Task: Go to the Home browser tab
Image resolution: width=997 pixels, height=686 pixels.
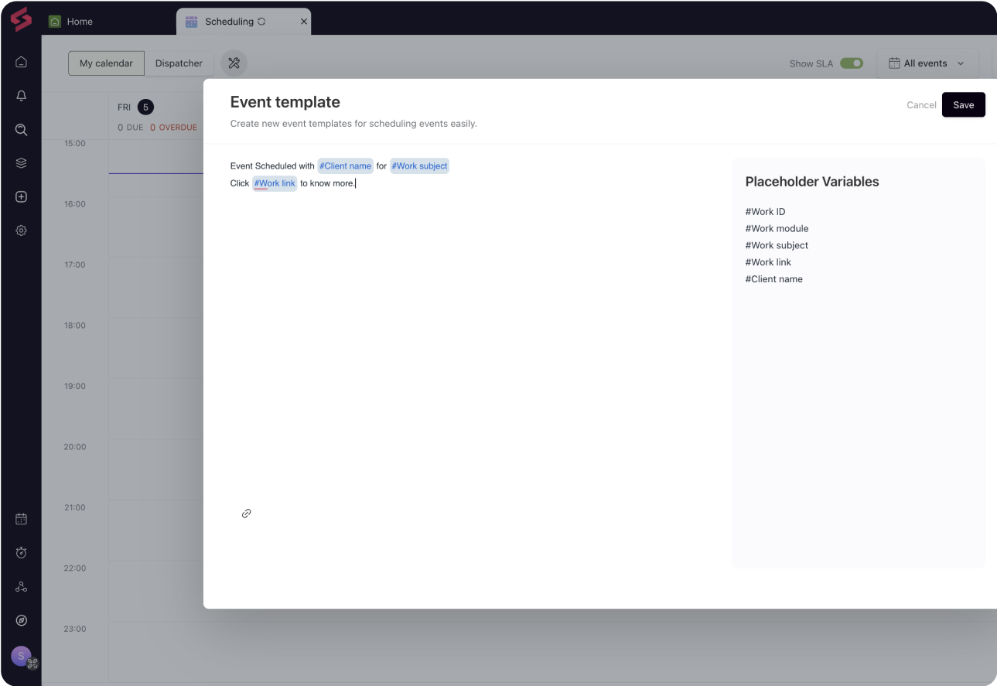Action: (79, 22)
